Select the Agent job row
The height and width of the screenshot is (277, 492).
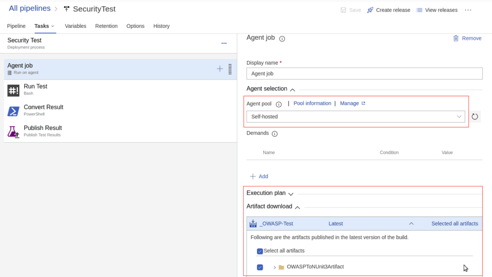click(x=121, y=69)
